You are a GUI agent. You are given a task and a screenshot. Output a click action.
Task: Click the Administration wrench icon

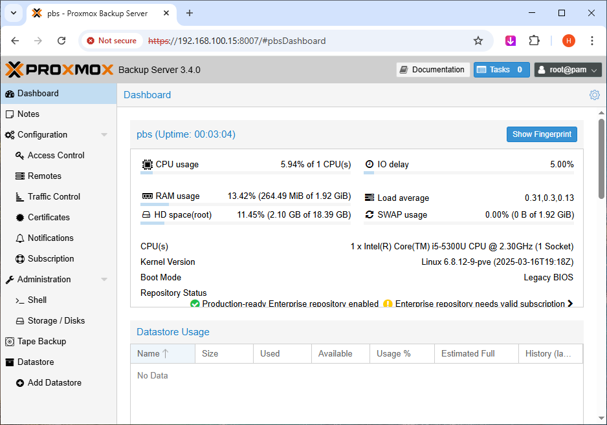click(x=10, y=280)
